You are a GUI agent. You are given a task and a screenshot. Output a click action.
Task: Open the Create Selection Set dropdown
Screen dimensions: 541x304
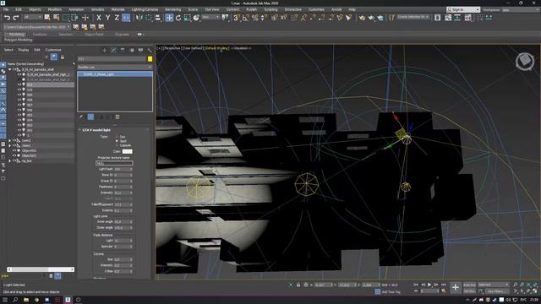coord(413,17)
